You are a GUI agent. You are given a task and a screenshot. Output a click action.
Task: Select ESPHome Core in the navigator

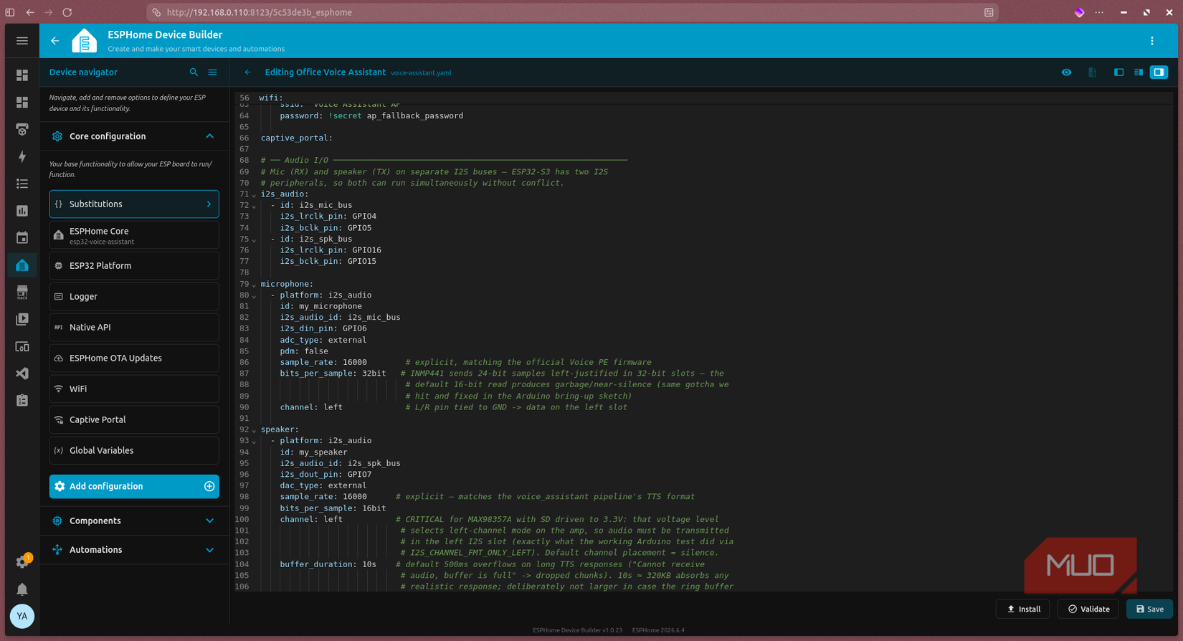pyautogui.click(x=134, y=235)
